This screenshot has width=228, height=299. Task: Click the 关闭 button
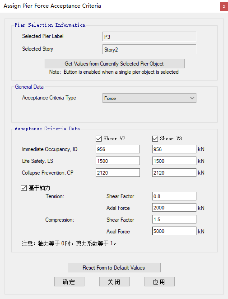pos(114,282)
